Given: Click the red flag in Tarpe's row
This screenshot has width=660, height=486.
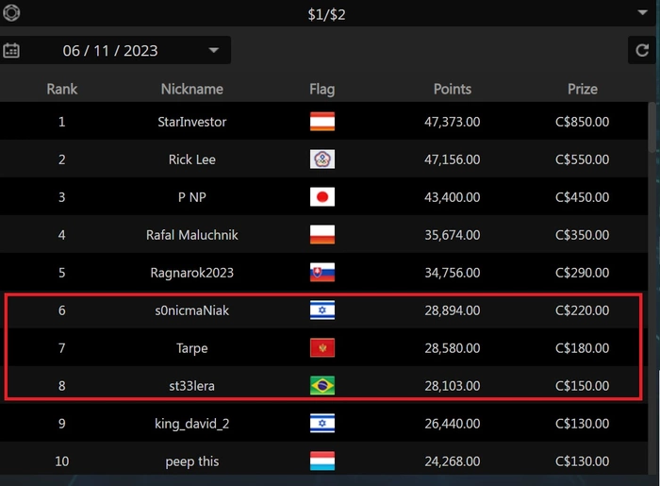Looking at the screenshot, I should pyautogui.click(x=322, y=348).
